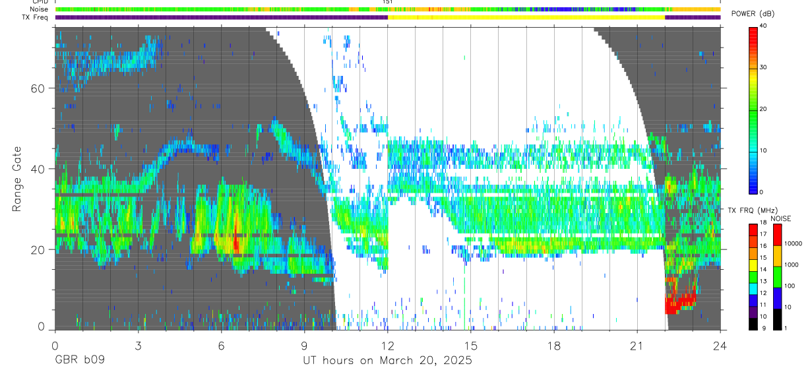Click the UT hours on March 20, 2025 label
Viewport: 810px width, 374px height.
[x=387, y=361]
